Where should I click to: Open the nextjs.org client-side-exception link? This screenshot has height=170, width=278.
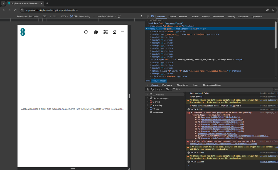[223, 144]
